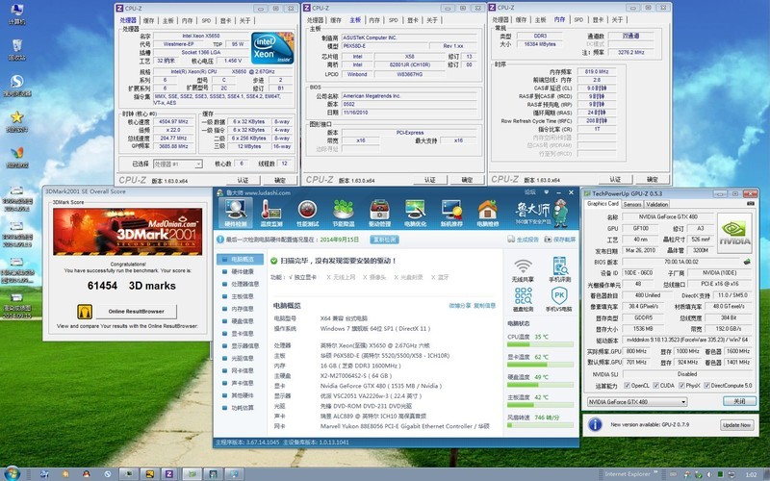Click the GPU-Z update info icon
The image size is (770, 481).
[x=595, y=424]
